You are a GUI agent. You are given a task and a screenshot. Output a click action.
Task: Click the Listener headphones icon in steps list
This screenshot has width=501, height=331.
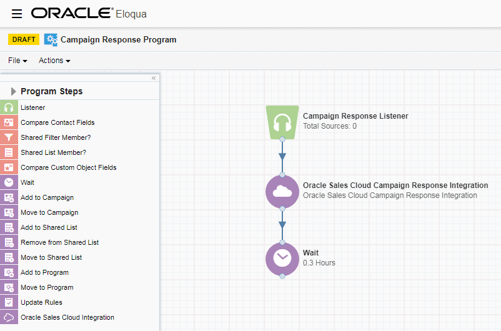tap(9, 107)
